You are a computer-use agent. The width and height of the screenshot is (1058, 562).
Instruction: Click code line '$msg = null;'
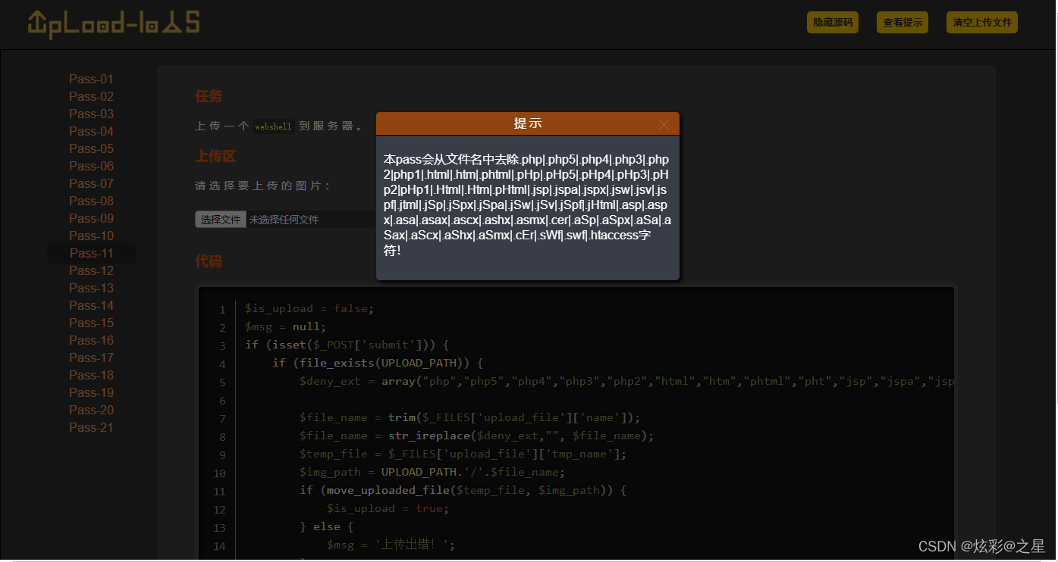[285, 326]
